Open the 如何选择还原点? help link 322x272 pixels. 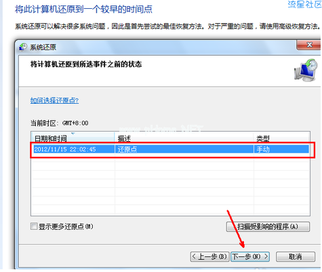tap(54, 100)
